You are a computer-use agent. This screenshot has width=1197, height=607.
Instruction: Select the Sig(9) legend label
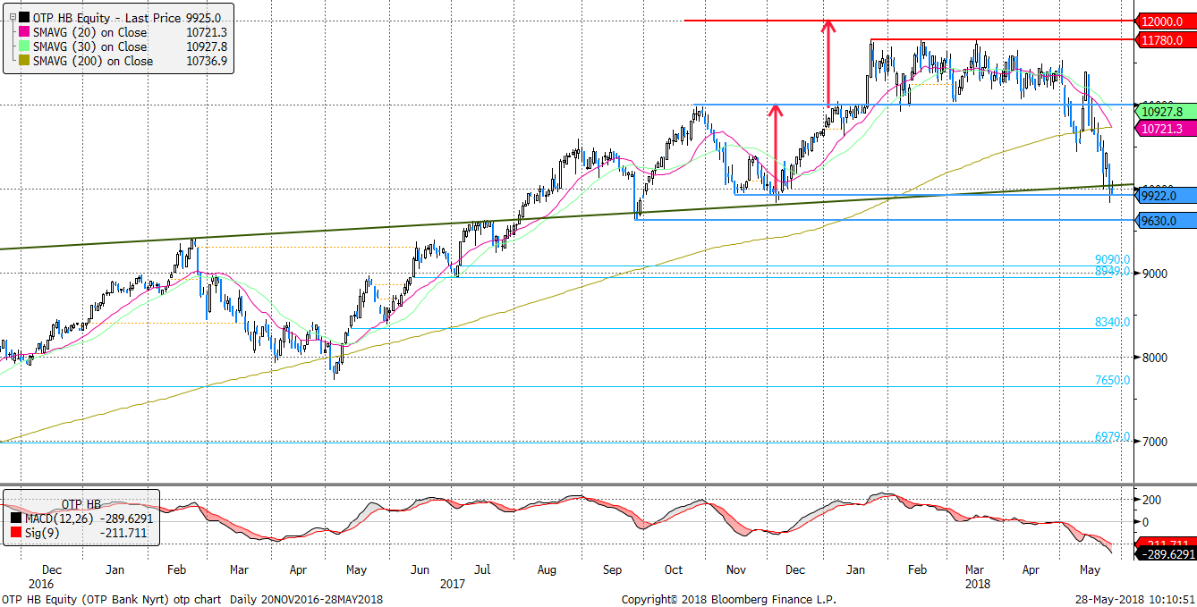[41, 534]
